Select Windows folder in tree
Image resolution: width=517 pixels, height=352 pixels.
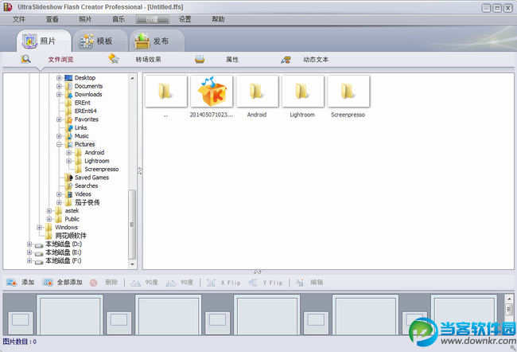66,228
